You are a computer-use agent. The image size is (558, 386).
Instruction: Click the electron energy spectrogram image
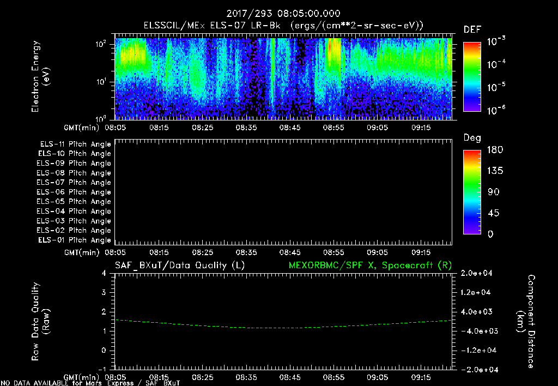[283, 79]
